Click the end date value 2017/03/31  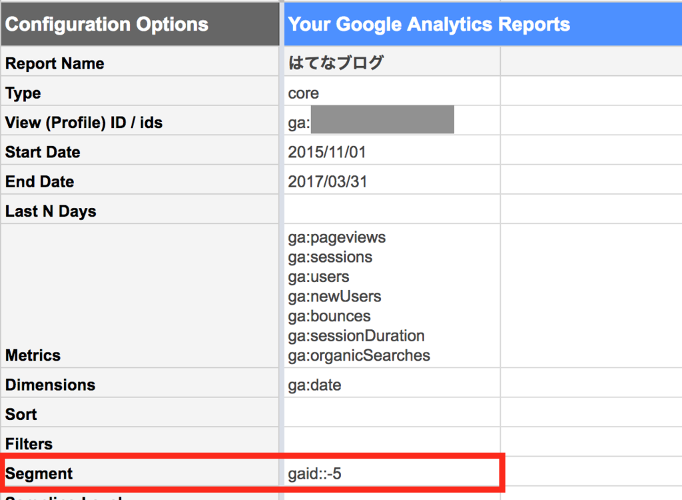392,181
